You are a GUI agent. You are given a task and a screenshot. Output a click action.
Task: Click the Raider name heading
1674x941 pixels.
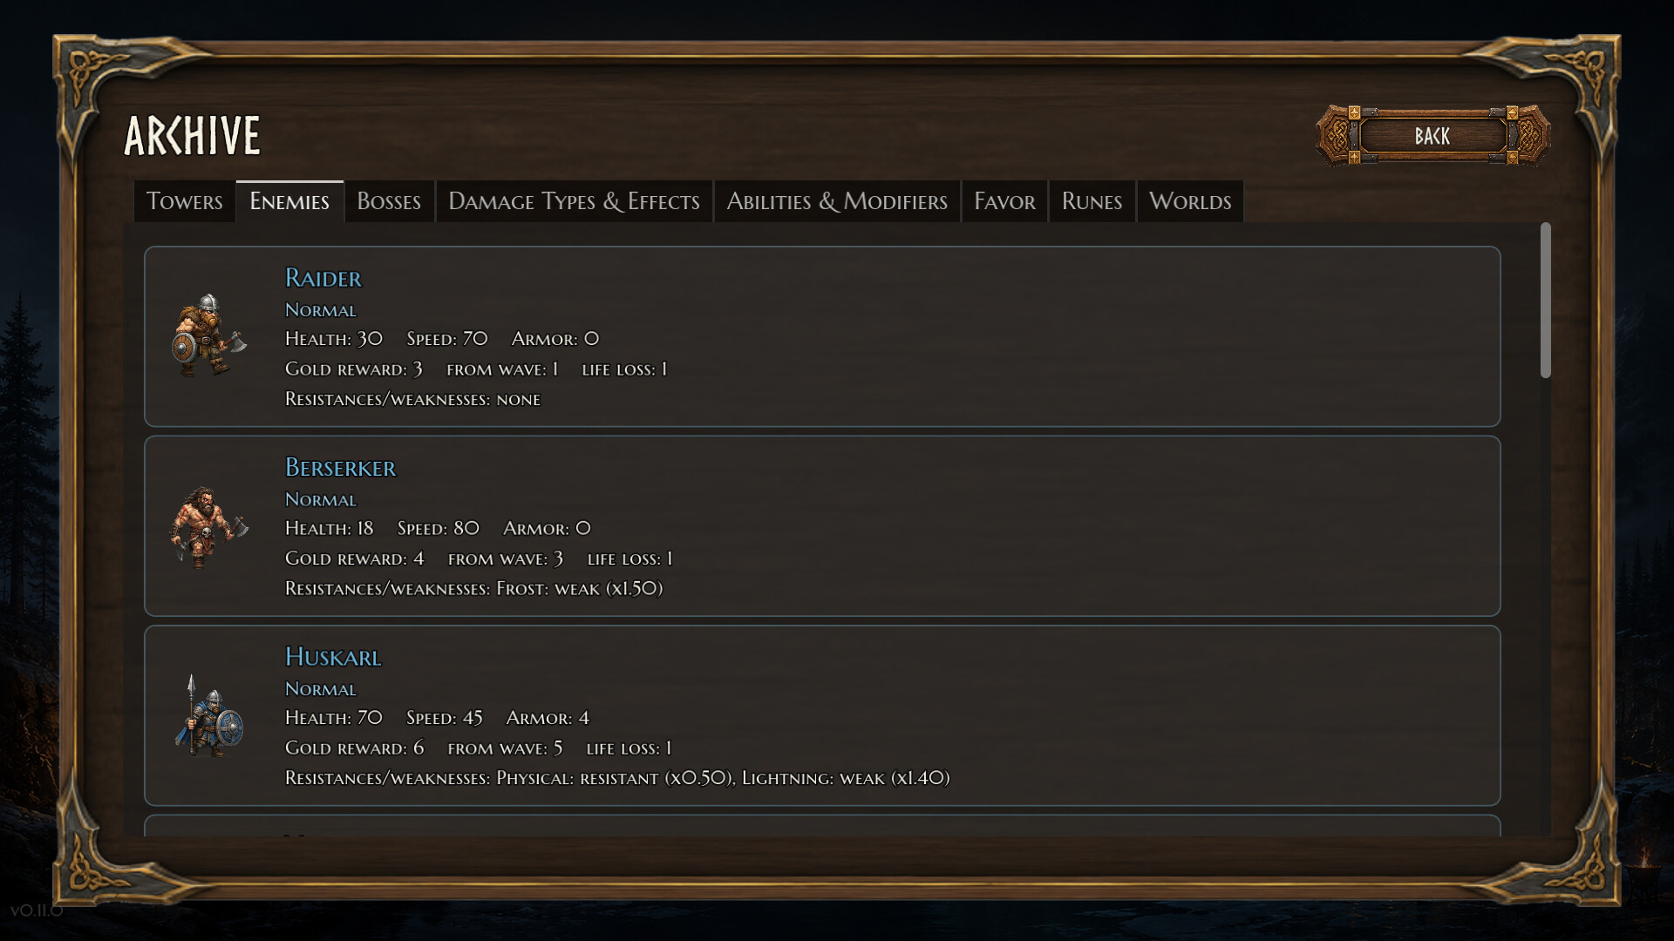coord(323,278)
